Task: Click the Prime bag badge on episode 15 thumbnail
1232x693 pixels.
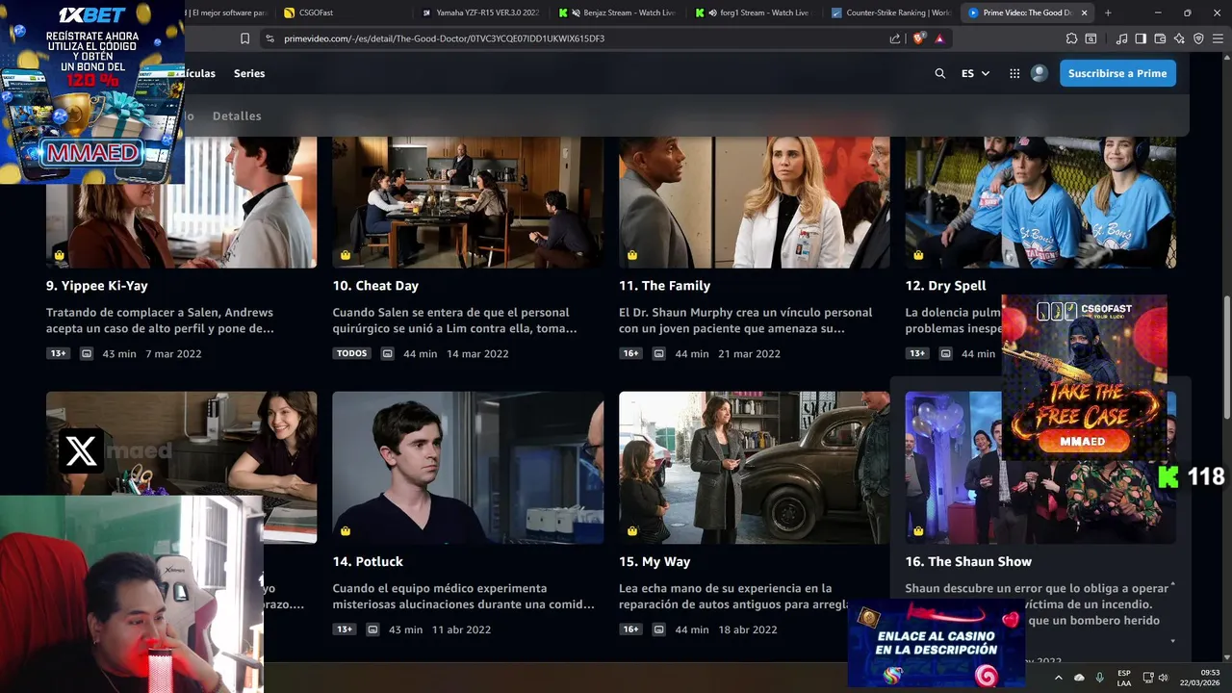Action: point(632,530)
